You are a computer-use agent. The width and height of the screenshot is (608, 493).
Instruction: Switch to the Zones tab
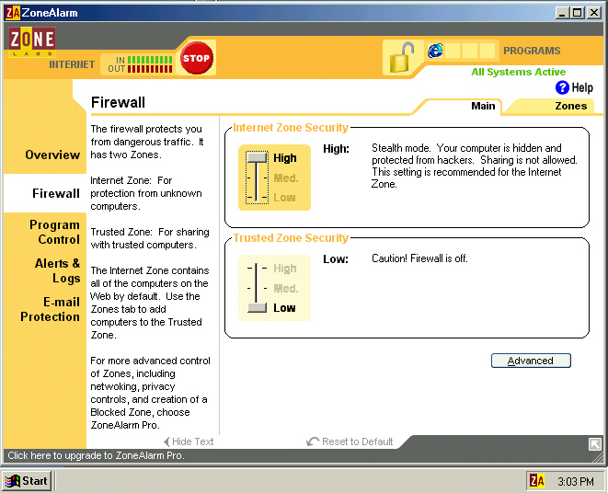coord(571,106)
